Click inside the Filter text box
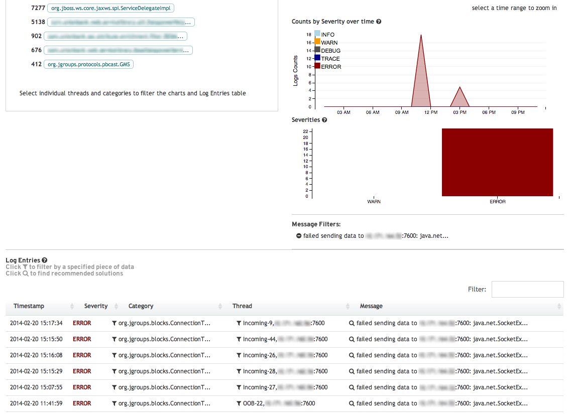Screen dimensions: 570x415 527,289
